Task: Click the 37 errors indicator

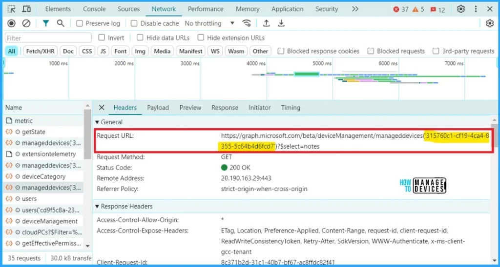Action: click(x=401, y=10)
